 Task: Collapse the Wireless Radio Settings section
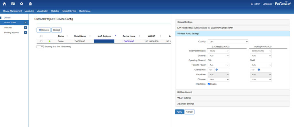233,34
